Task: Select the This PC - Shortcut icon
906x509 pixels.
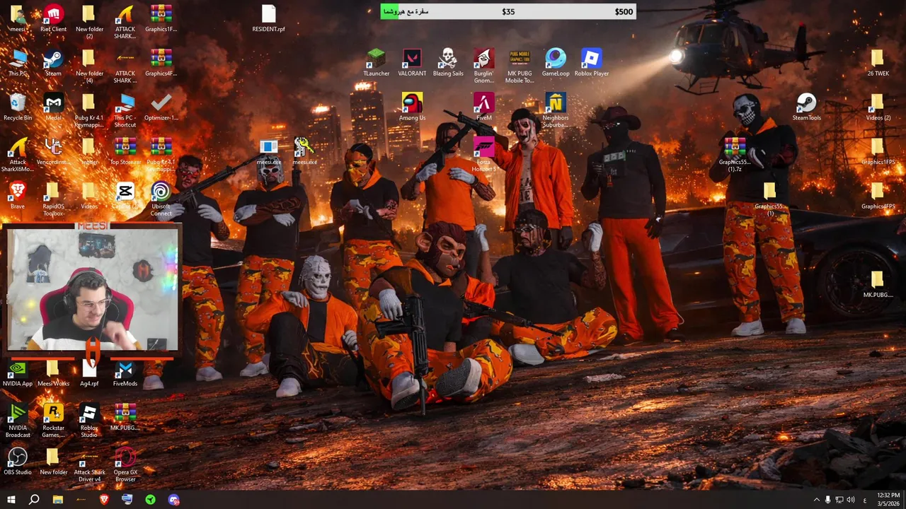Action: [x=125, y=111]
